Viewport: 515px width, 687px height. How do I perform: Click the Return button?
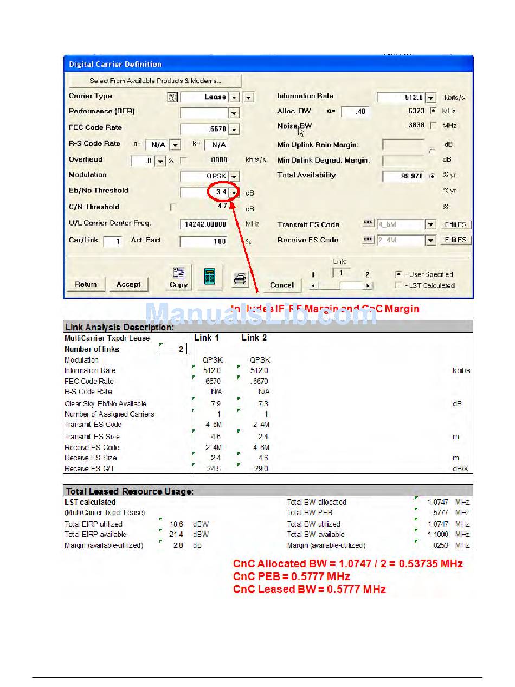[x=86, y=284]
